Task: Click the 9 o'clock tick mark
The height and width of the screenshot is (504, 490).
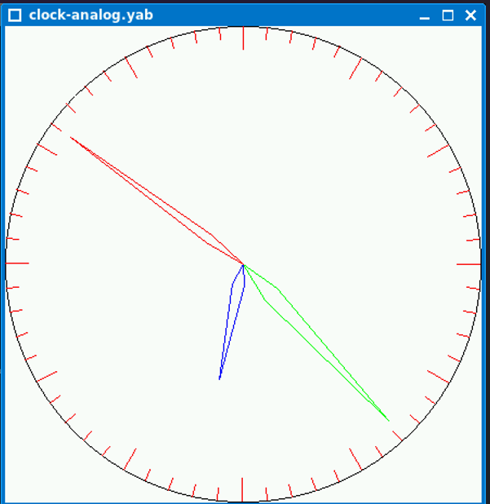Action: (17, 264)
